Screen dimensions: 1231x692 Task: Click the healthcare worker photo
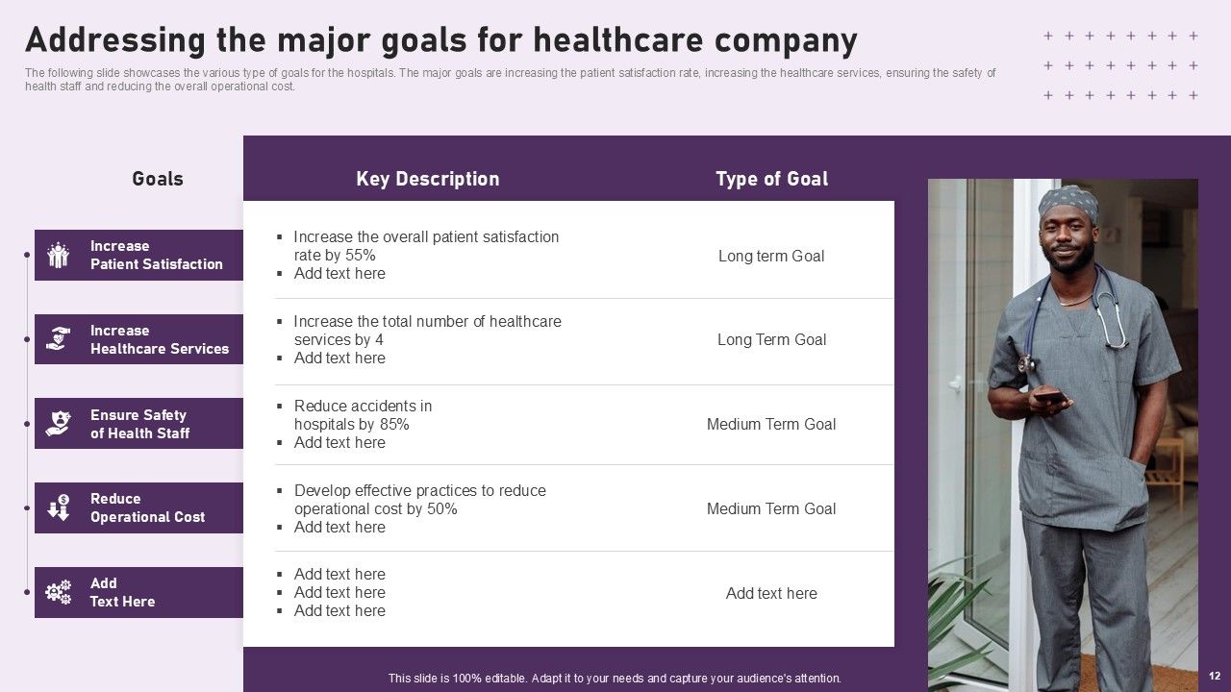coord(1063,432)
